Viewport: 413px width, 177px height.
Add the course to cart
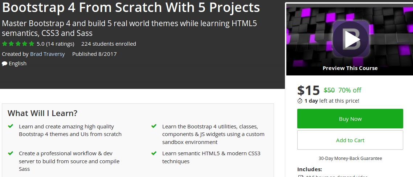[350, 140]
